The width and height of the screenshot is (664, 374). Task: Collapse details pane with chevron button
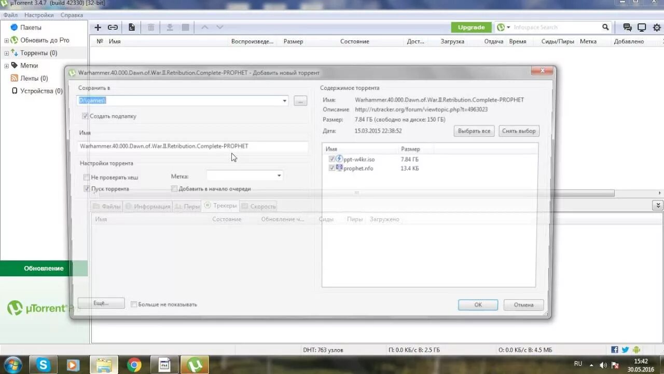658,206
